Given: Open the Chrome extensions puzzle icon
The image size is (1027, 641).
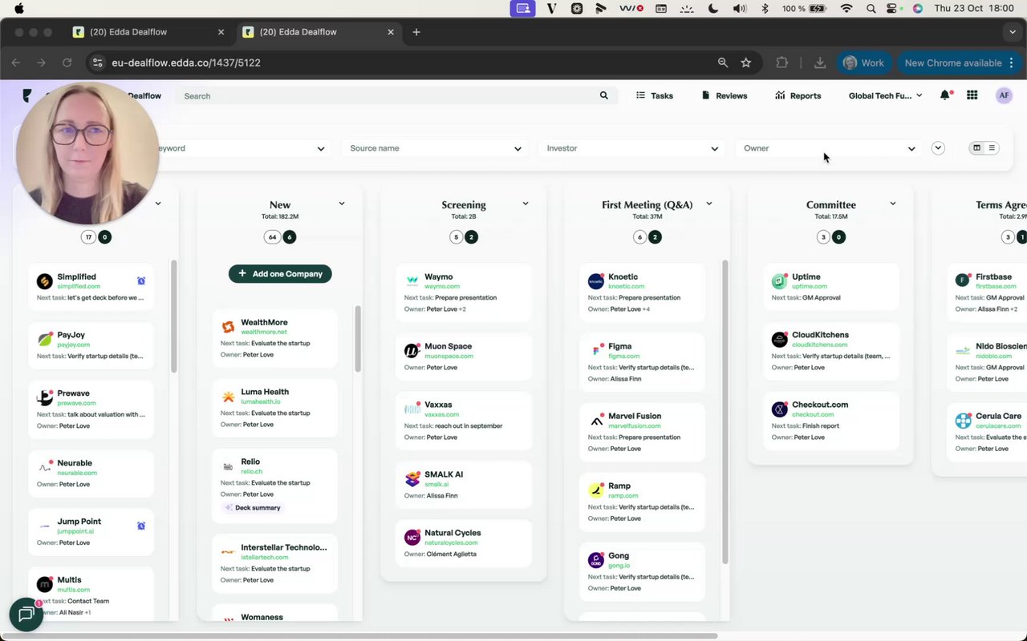Looking at the screenshot, I should pos(781,62).
